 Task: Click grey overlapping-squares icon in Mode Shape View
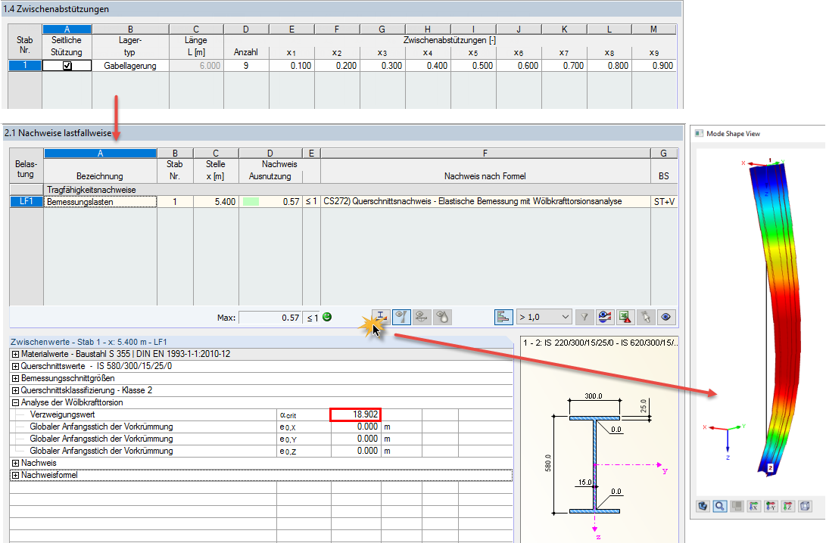(x=737, y=506)
